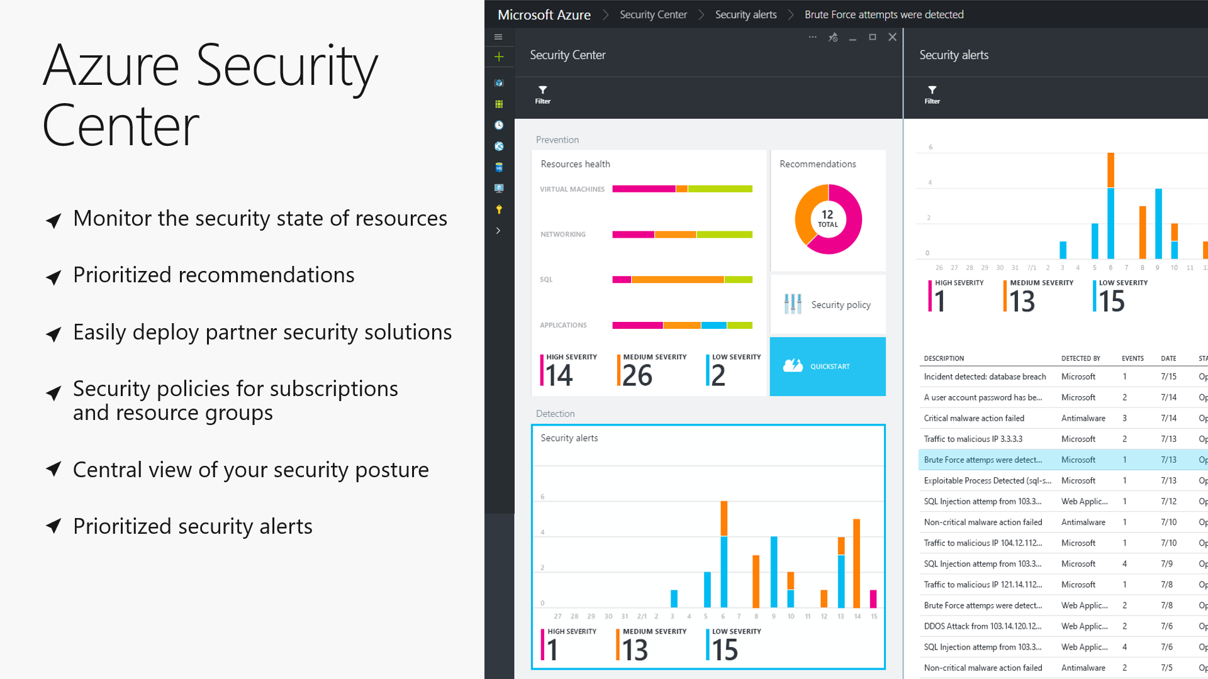Open the hamburger menu in Azure sidebar
1208x679 pixels.
(x=498, y=37)
